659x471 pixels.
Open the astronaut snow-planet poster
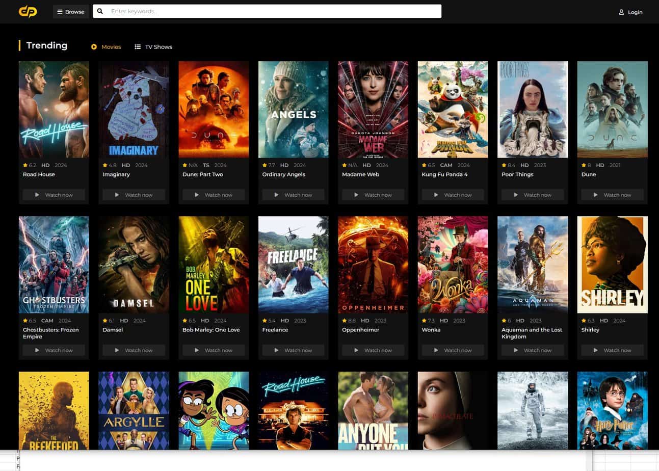point(533,410)
